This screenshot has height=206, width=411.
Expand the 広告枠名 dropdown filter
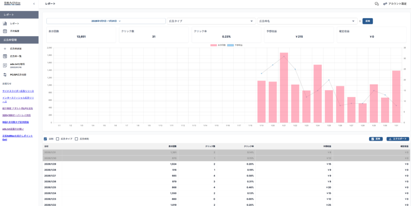tap(307, 21)
